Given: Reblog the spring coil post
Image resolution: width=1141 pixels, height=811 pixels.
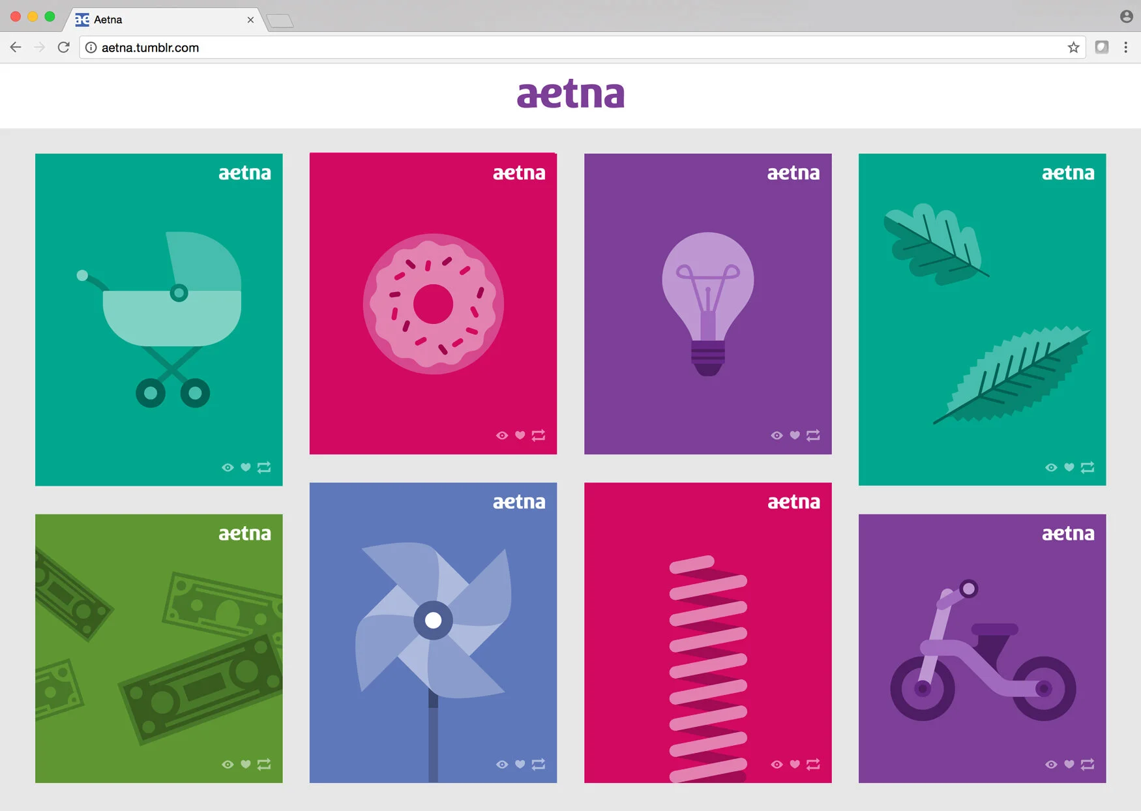Looking at the screenshot, I should [x=813, y=765].
